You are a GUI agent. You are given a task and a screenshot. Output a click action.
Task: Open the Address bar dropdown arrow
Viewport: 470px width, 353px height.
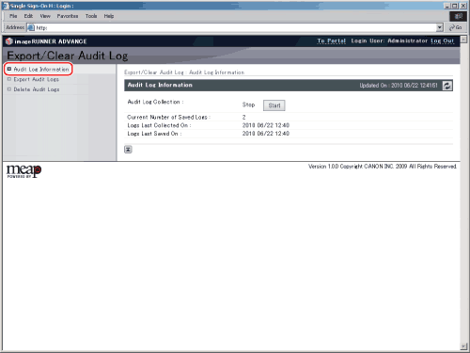(x=440, y=27)
